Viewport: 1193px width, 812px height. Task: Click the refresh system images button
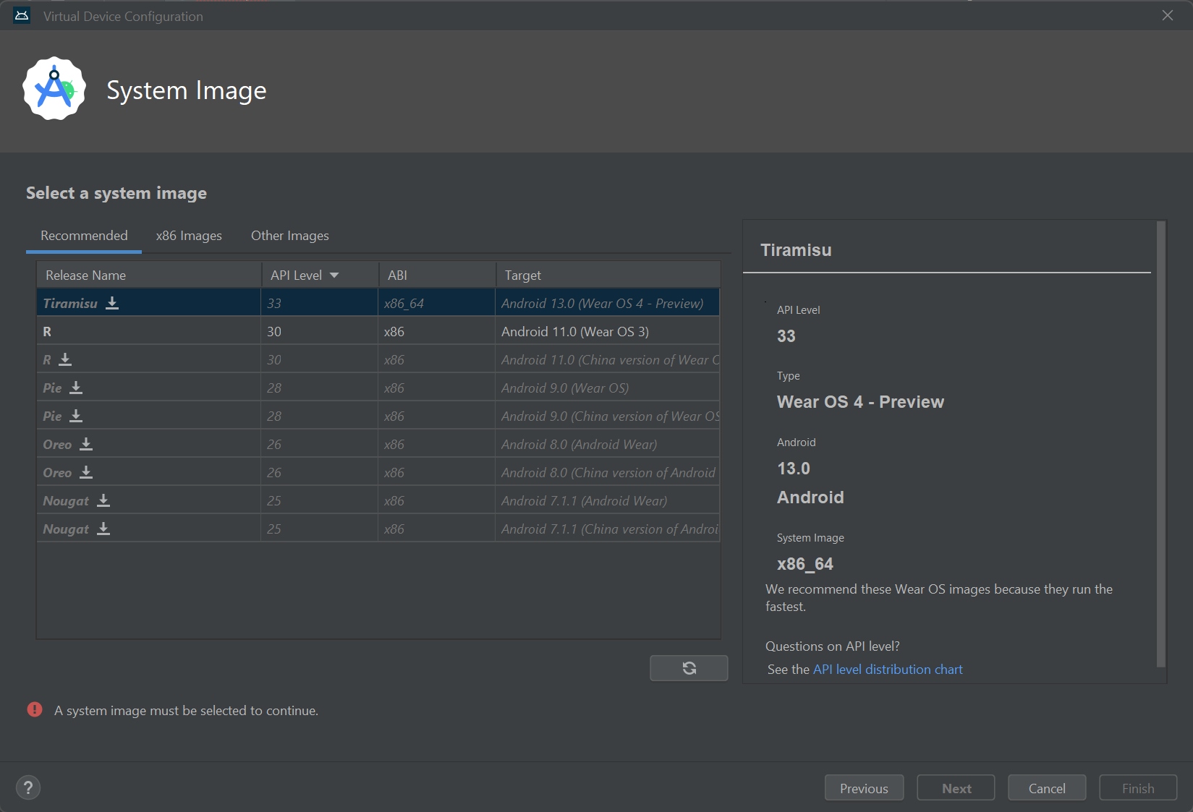pyautogui.click(x=689, y=668)
